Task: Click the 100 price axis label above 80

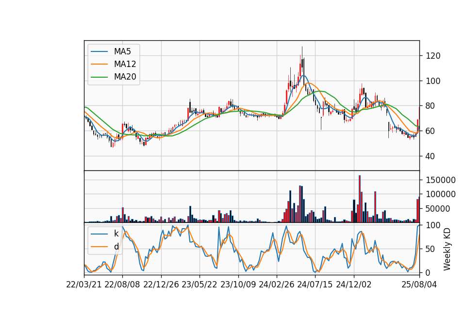Action: point(433,81)
